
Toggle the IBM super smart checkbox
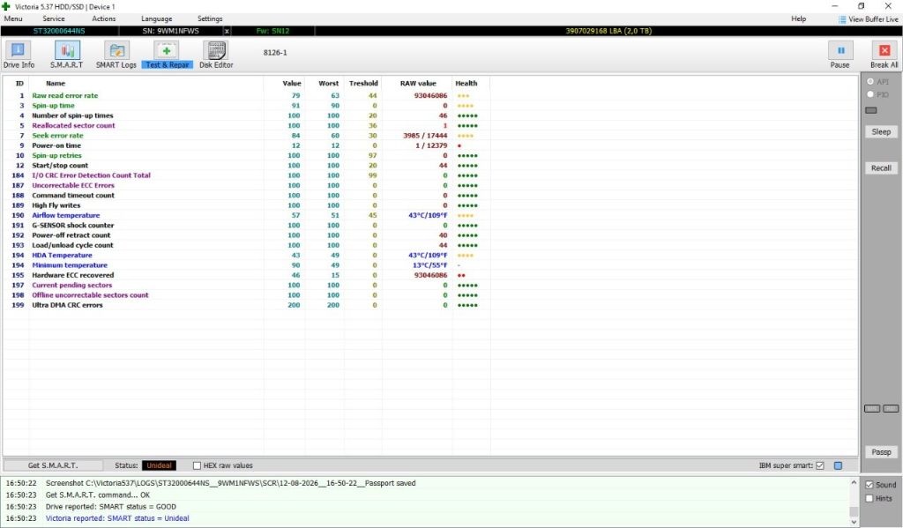point(820,465)
